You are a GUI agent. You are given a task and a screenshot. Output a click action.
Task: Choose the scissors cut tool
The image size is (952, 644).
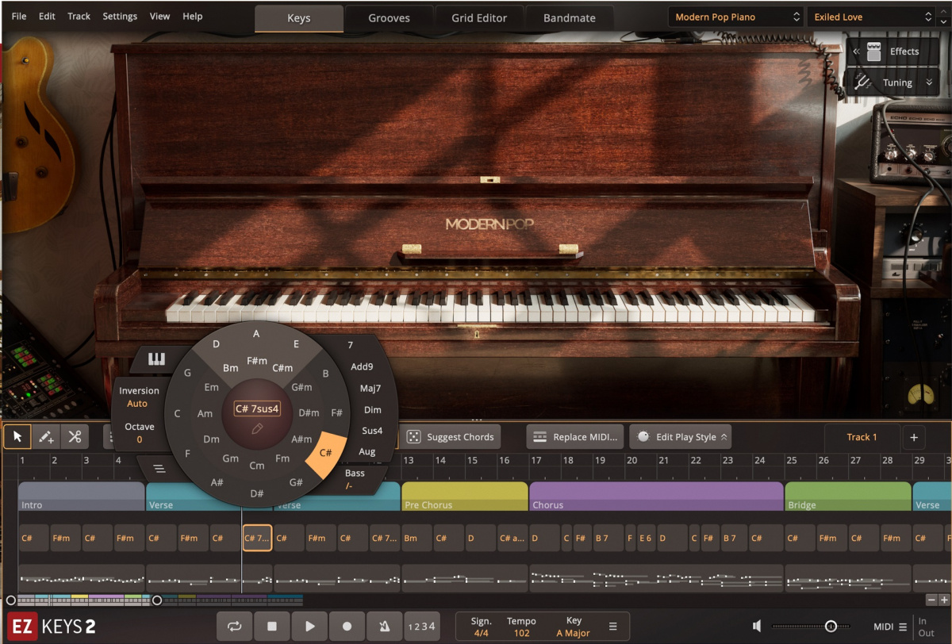click(75, 436)
